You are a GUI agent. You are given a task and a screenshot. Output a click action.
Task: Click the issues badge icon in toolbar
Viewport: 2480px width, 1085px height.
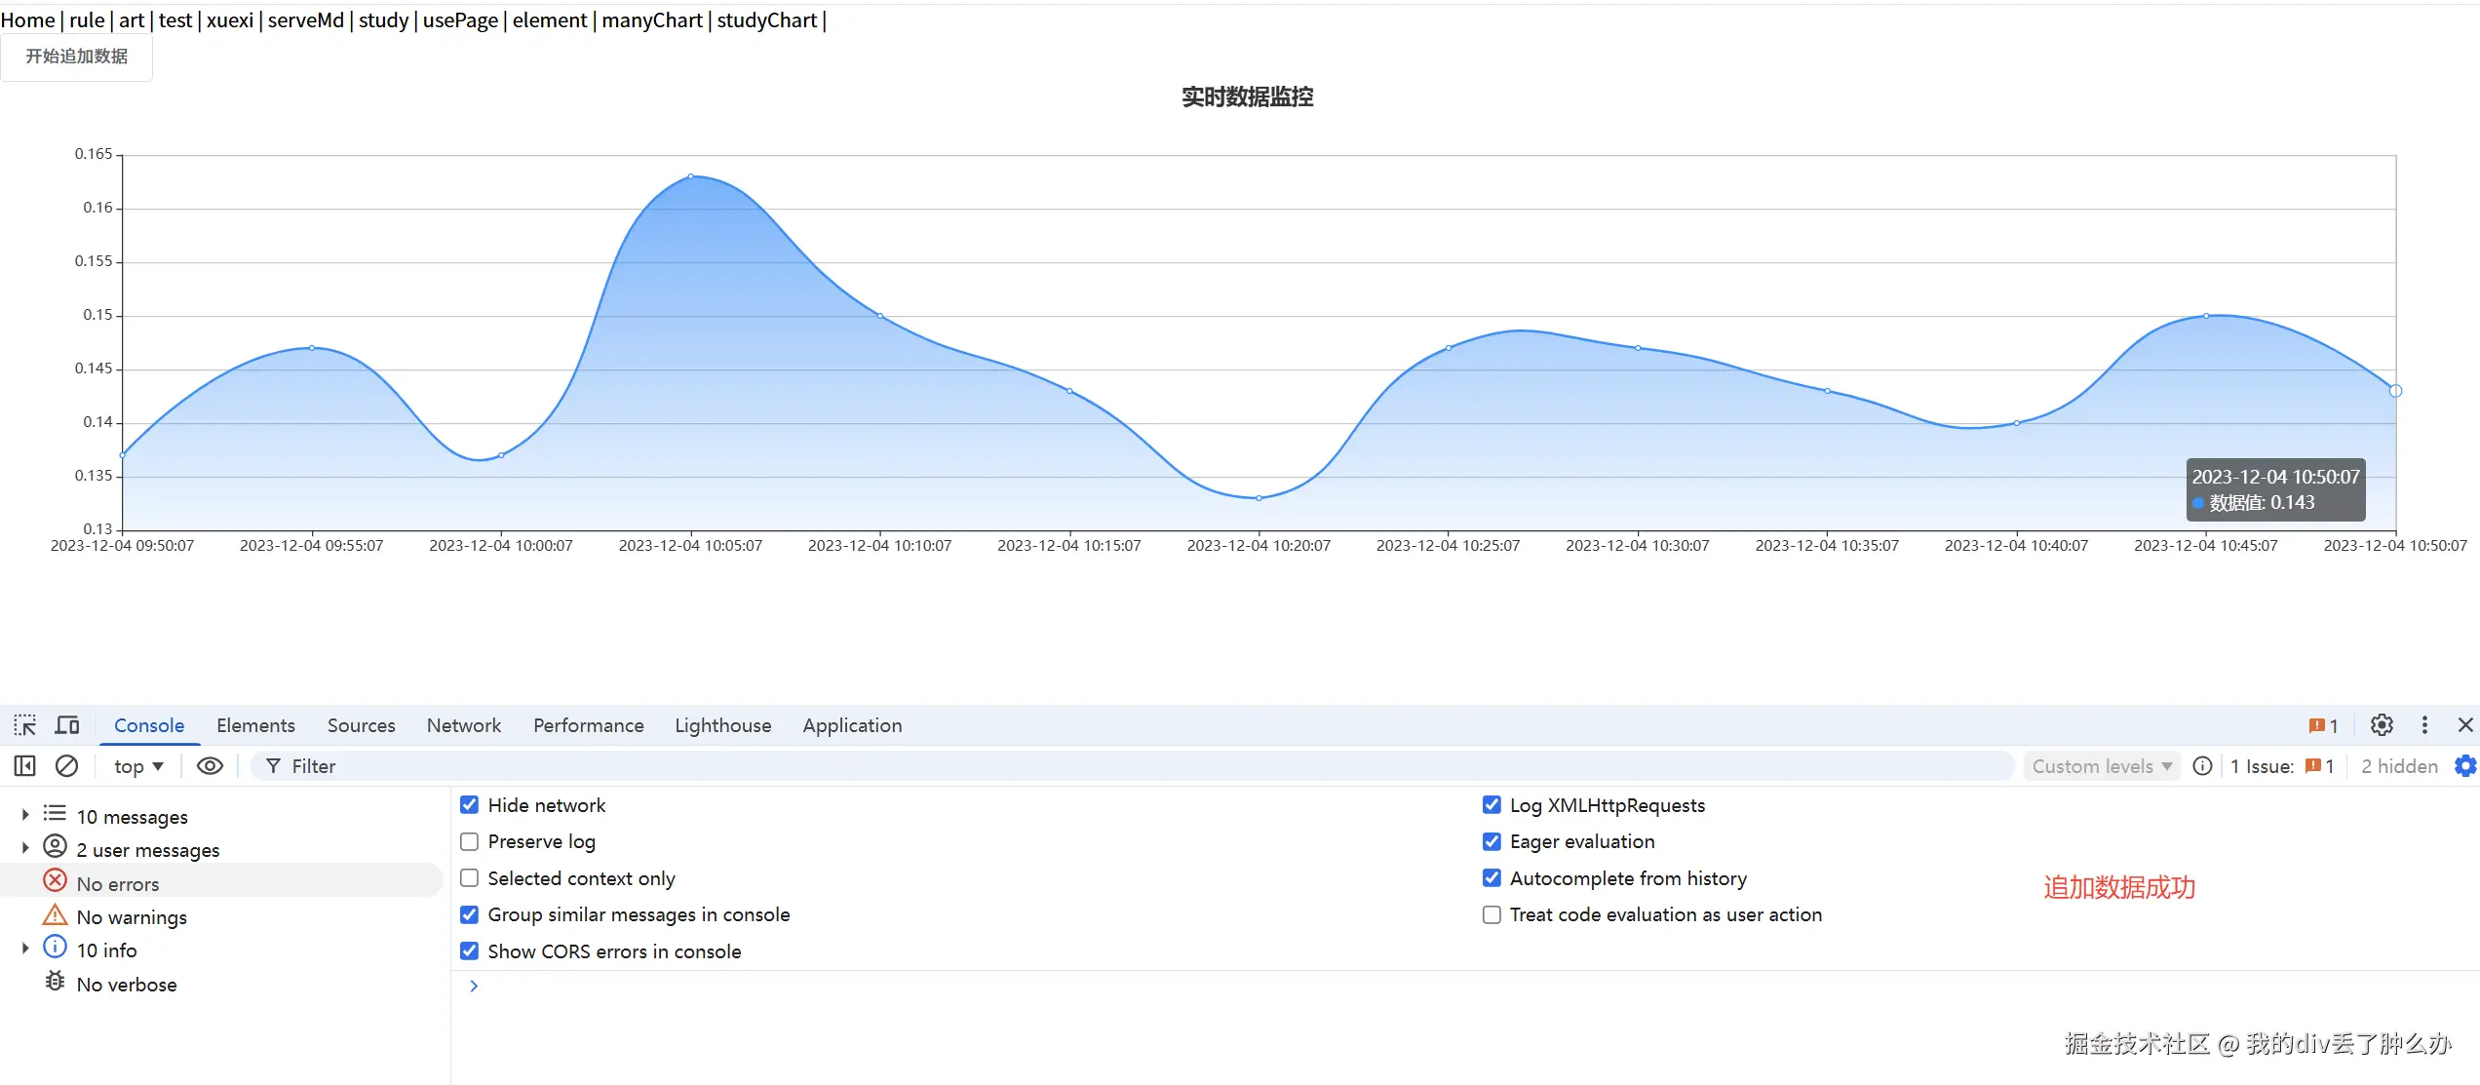pyautogui.click(x=2322, y=725)
